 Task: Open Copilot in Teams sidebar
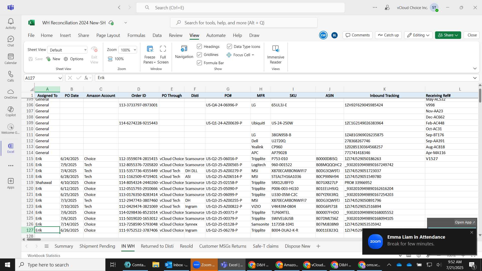(x=11, y=111)
